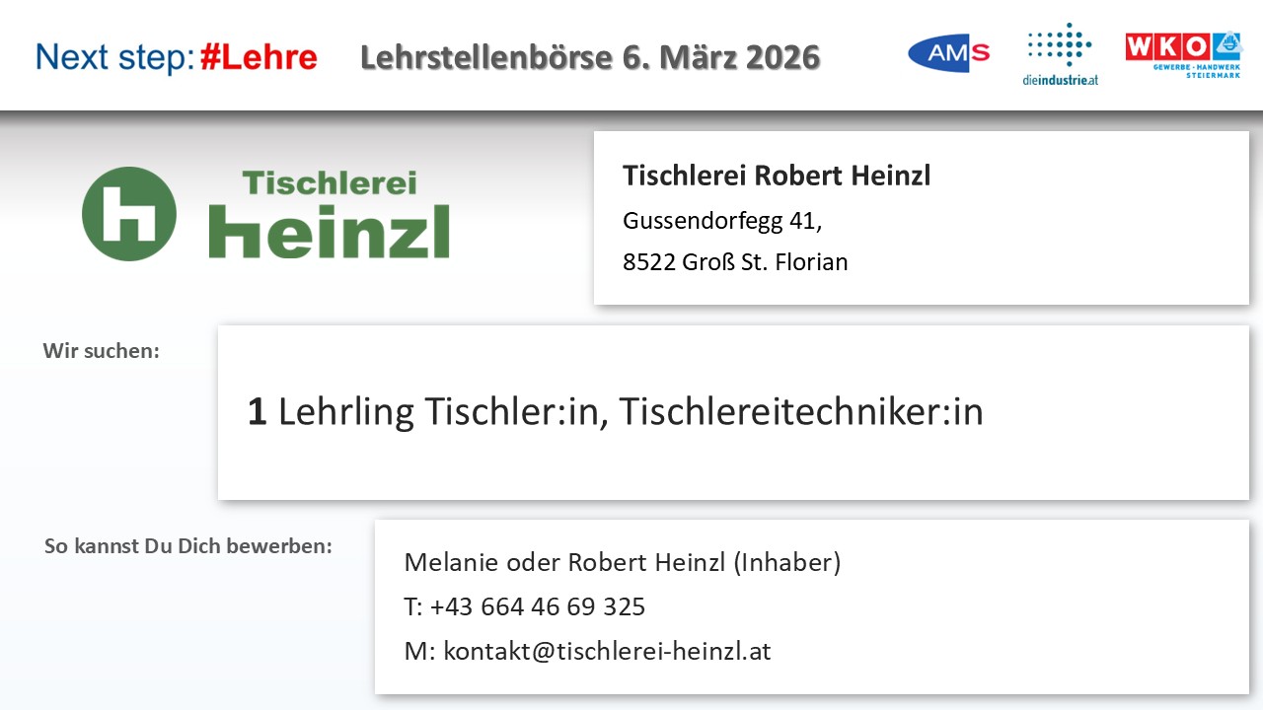Click the Melanie oder Robert Heinzl contact line
1263x710 pixels.
pos(622,562)
